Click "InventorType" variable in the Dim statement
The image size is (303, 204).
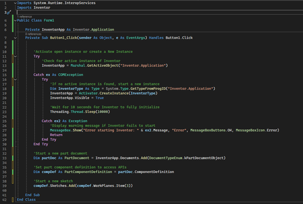pyautogui.click(x=70, y=89)
